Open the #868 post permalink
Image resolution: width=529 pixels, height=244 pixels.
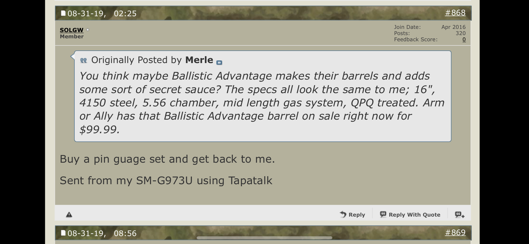click(x=455, y=13)
